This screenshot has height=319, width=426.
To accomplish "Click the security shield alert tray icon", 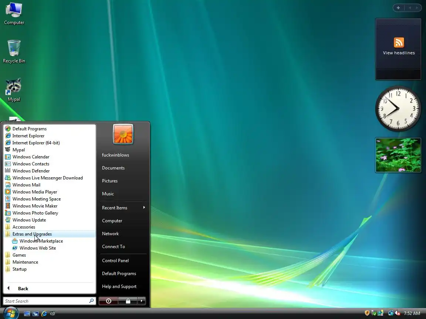I will point(367,313).
